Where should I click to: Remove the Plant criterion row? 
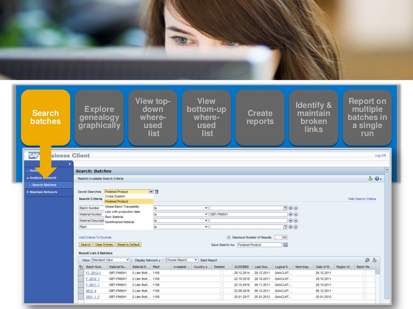click(x=296, y=227)
